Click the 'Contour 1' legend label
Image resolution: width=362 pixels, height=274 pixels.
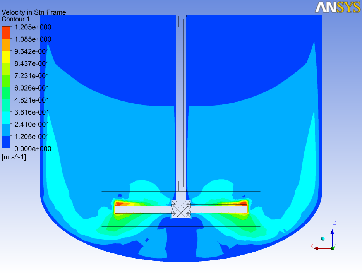point(15,19)
